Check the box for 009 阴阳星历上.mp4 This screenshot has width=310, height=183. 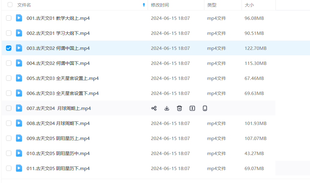click(x=9, y=138)
